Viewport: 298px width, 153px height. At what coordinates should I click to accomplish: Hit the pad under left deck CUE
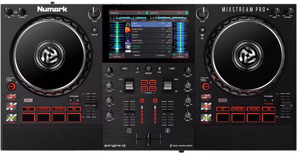pyautogui.click(x=28, y=118)
